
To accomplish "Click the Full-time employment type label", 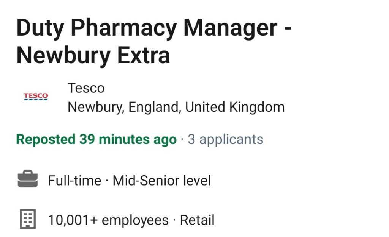I will [x=74, y=180].
